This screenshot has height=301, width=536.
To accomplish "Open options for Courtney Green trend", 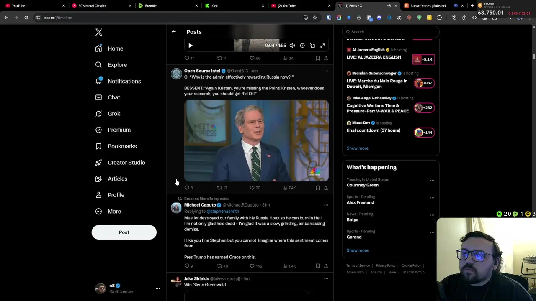I will 432,181.
